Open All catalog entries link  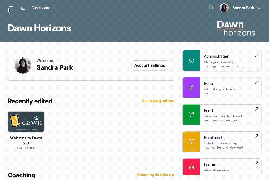pyautogui.click(x=158, y=101)
